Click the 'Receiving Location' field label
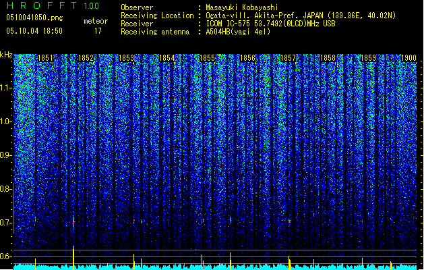 (x=157, y=16)
